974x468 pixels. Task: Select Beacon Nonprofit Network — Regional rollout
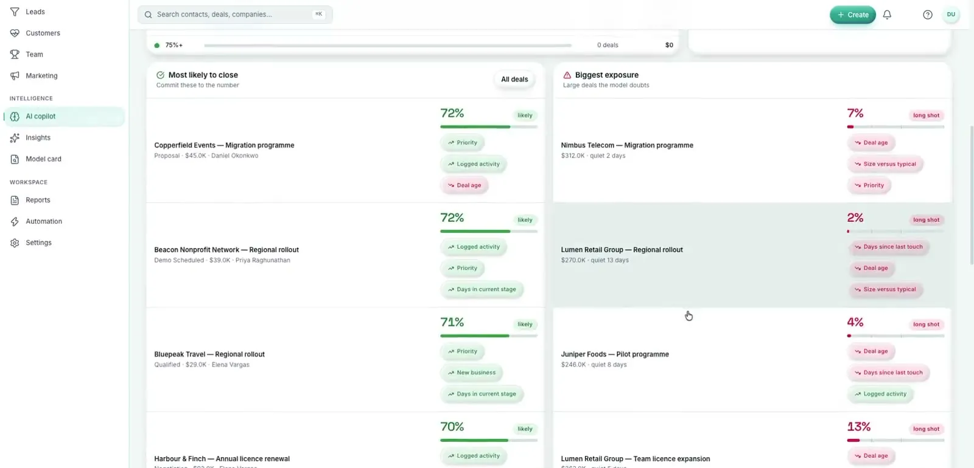click(x=345, y=255)
